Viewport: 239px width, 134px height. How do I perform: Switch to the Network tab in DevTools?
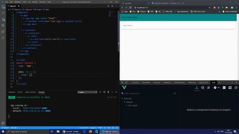tap(167, 83)
